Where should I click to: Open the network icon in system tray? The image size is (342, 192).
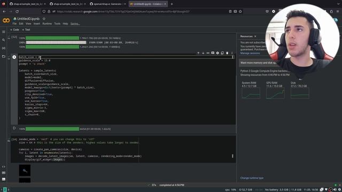tap(326, 190)
